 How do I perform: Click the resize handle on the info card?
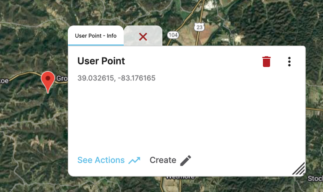pyautogui.click(x=298, y=169)
